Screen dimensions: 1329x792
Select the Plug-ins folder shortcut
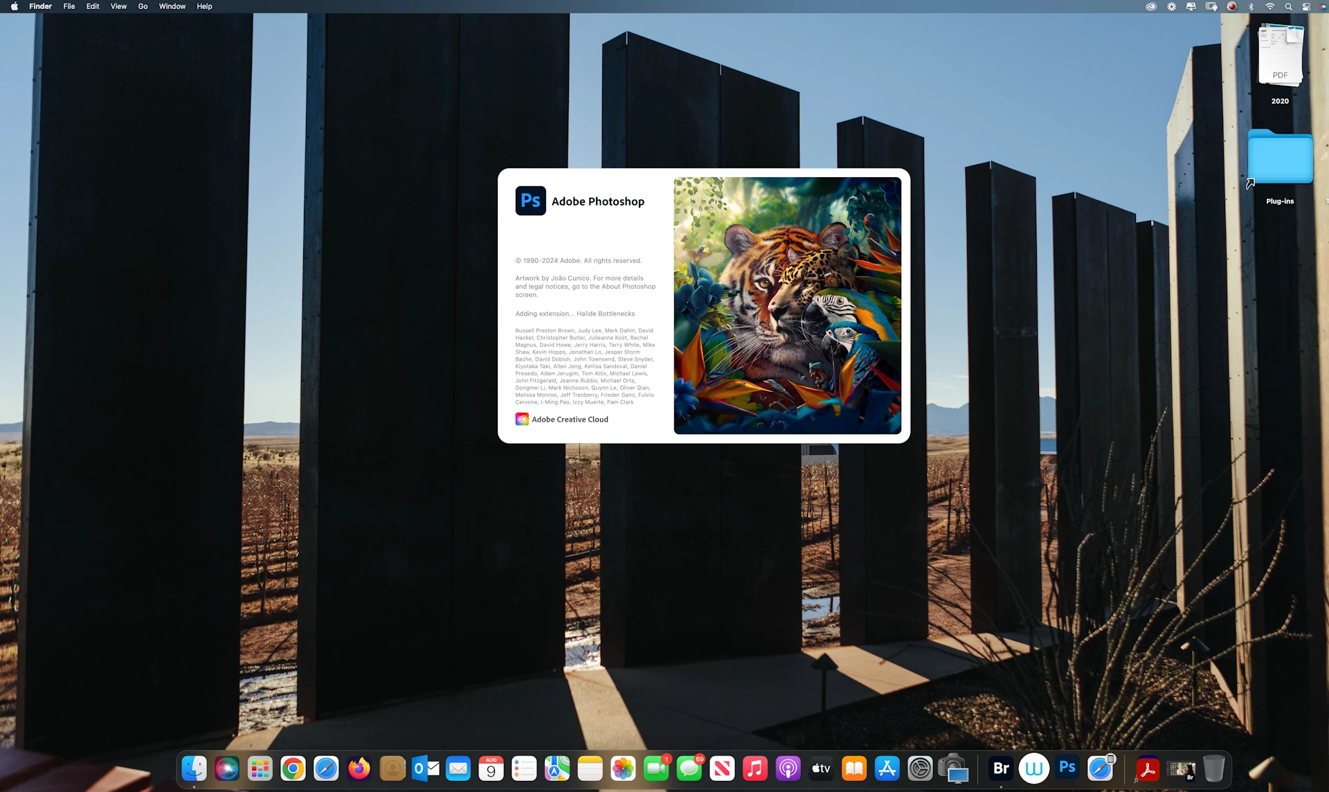pos(1280,158)
